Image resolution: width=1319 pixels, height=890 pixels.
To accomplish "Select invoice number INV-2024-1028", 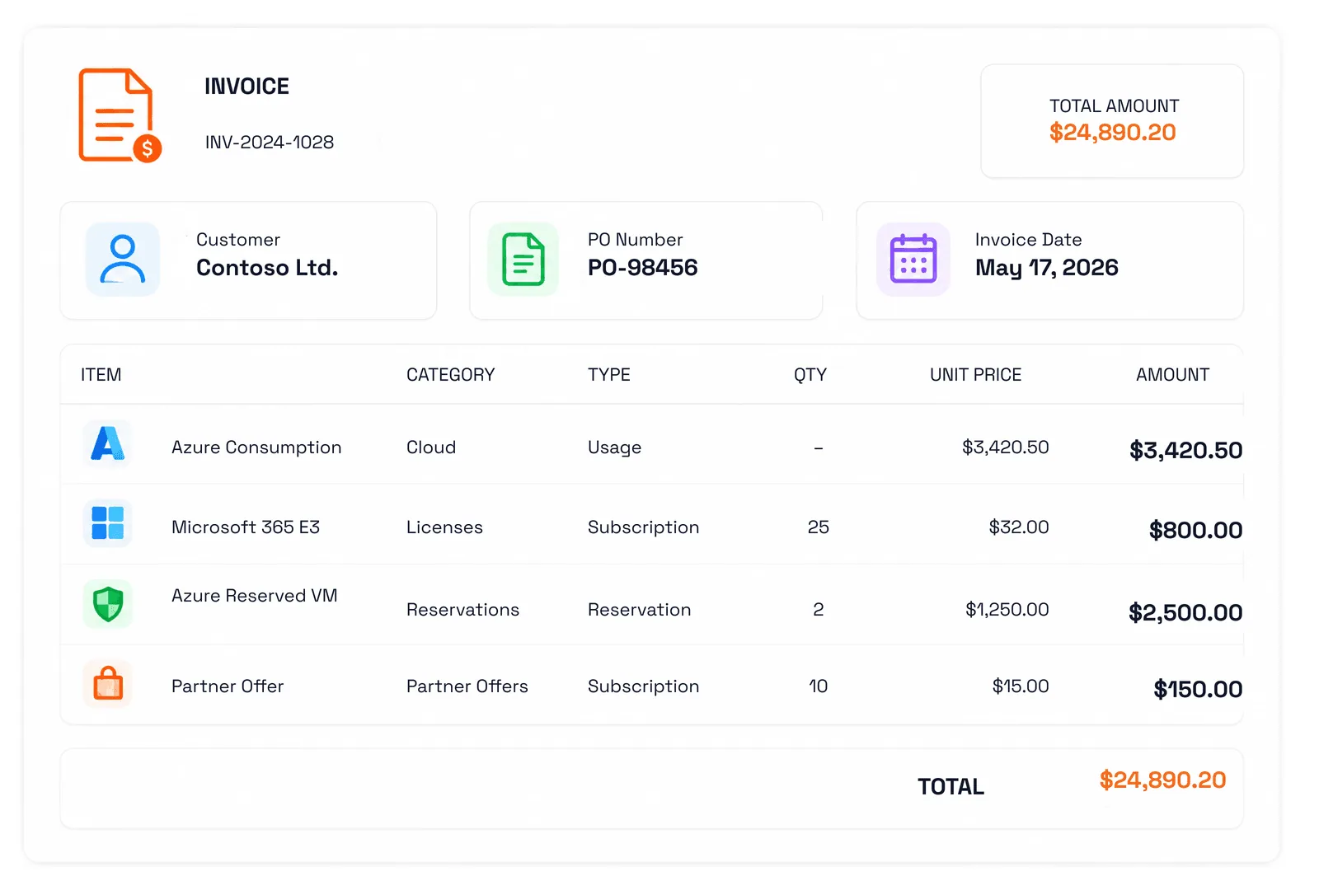I will pyautogui.click(x=270, y=143).
